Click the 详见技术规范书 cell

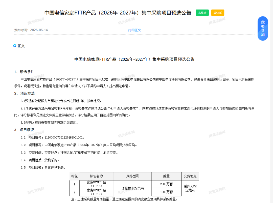click(133, 188)
